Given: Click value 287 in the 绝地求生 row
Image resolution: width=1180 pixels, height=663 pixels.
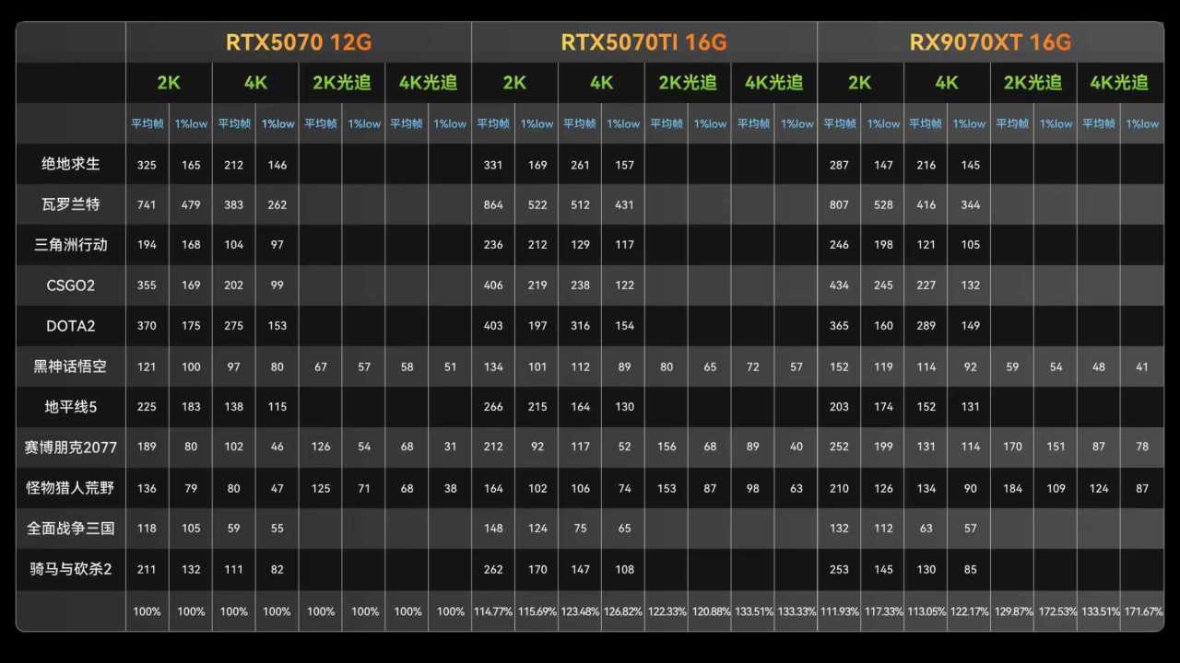Looking at the screenshot, I should pos(839,165).
